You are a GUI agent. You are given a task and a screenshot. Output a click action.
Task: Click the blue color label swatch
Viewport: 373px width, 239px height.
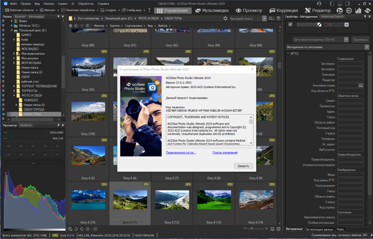[x=338, y=24]
